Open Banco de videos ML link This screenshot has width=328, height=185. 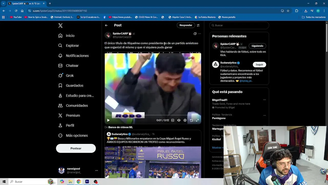point(120,127)
